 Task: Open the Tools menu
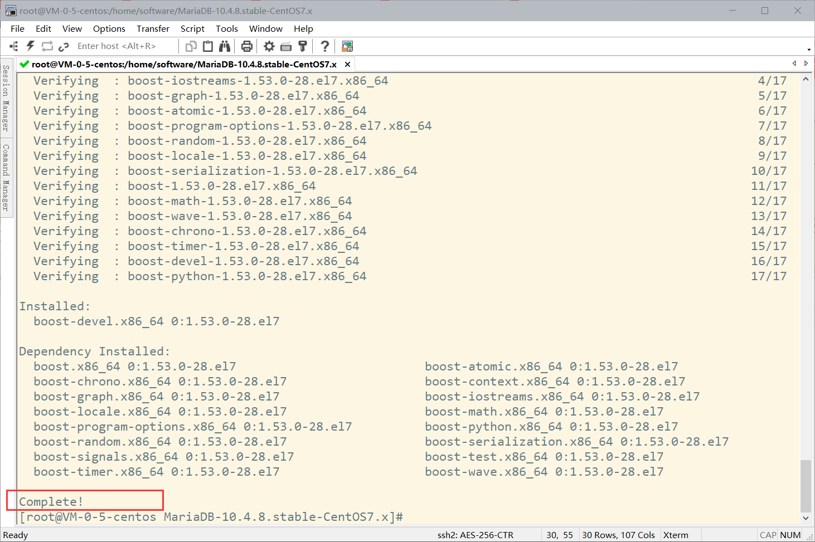click(227, 28)
